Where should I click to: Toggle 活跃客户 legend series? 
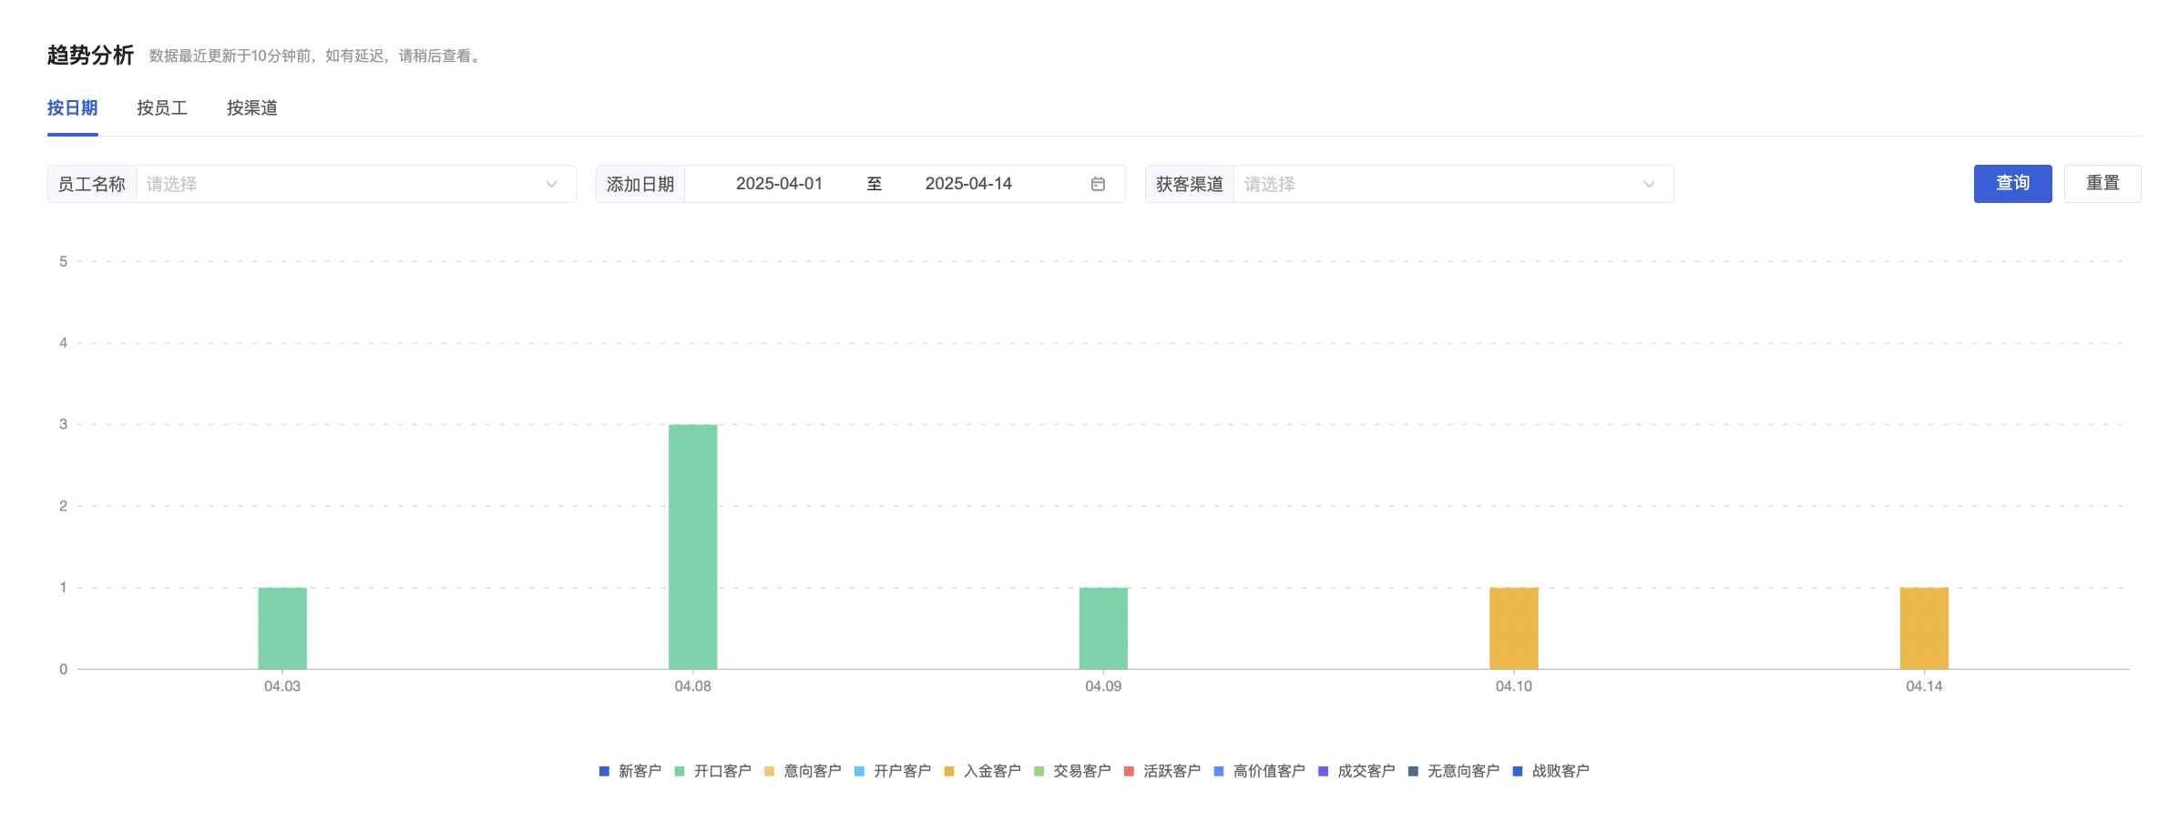[1163, 771]
